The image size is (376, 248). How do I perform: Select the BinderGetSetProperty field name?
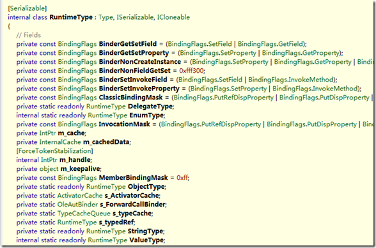point(134,53)
